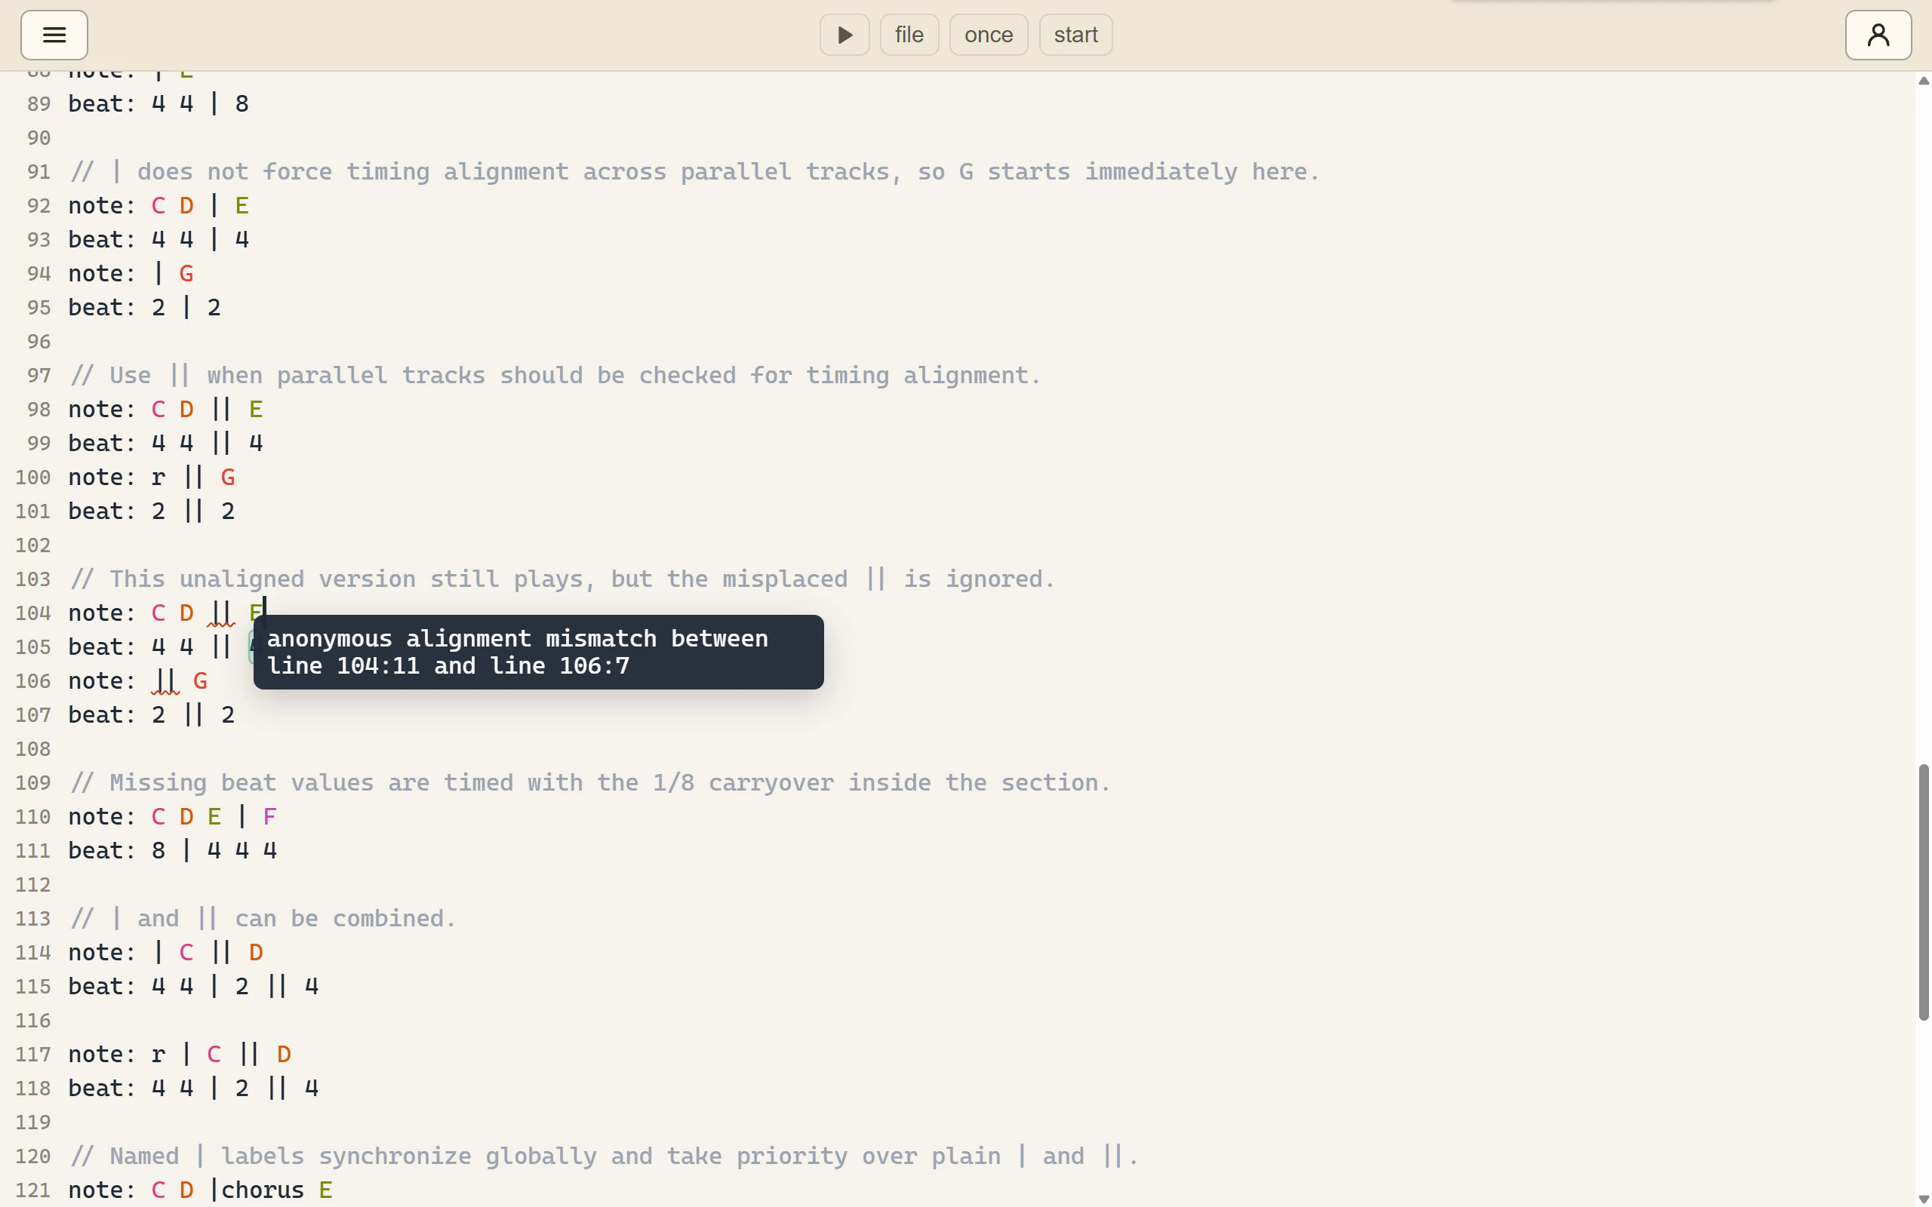Viewport: 1932px width, 1207px height.
Task: Click the comment on line 91 about timing alignment
Action: point(694,172)
